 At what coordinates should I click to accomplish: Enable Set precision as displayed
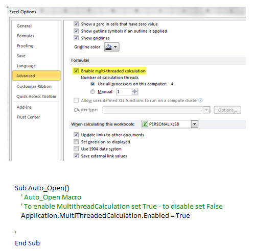(76, 142)
